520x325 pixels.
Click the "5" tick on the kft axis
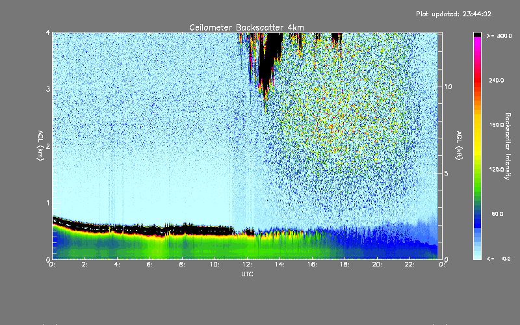point(447,174)
